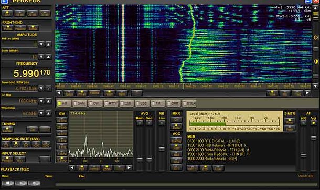
Task: Turn AGC Off
Action: click(x=176, y=168)
